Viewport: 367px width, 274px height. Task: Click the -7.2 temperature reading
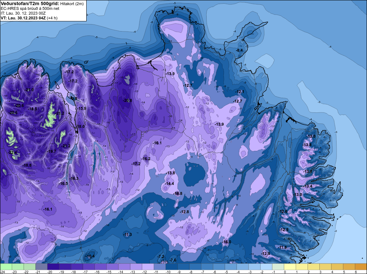click(161, 256)
